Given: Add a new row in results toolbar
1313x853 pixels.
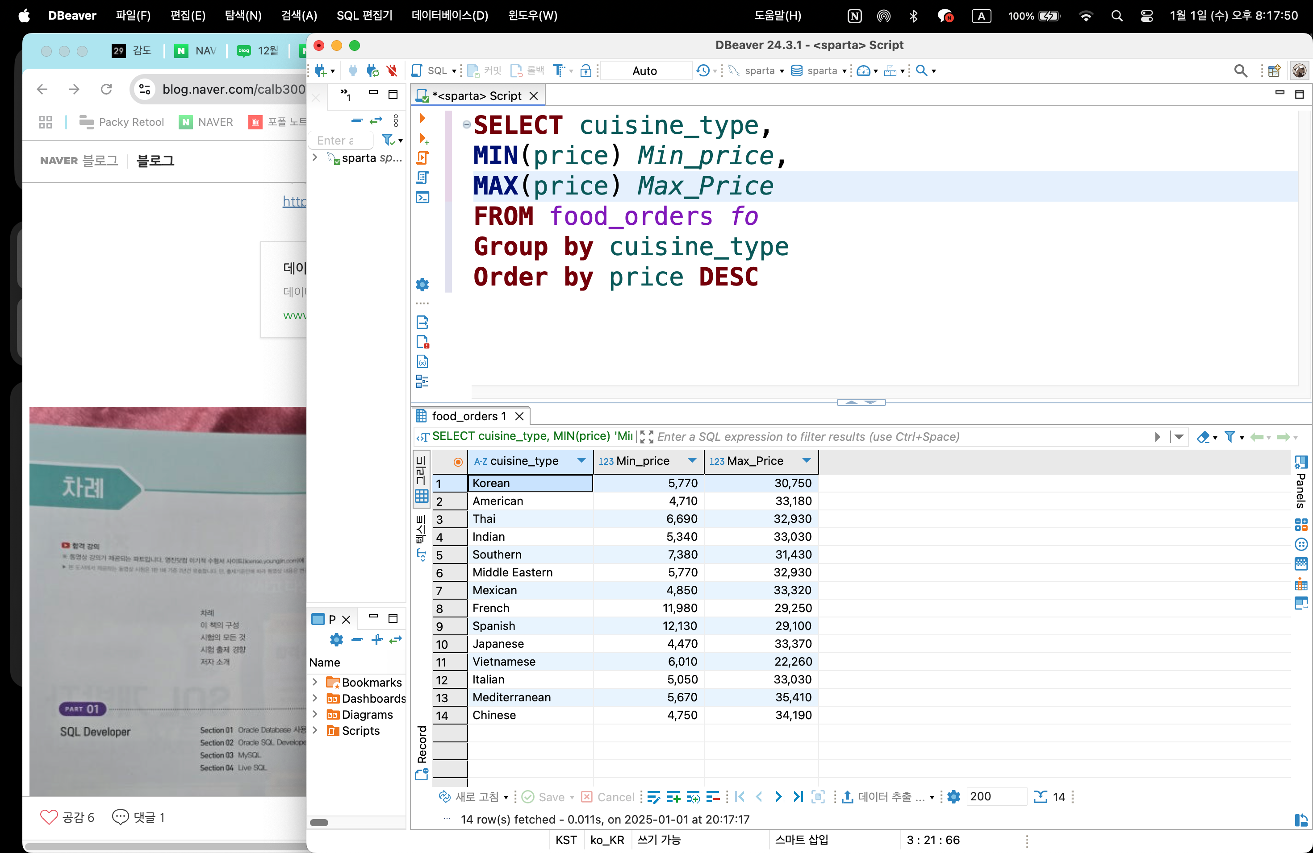Looking at the screenshot, I should pos(673,797).
